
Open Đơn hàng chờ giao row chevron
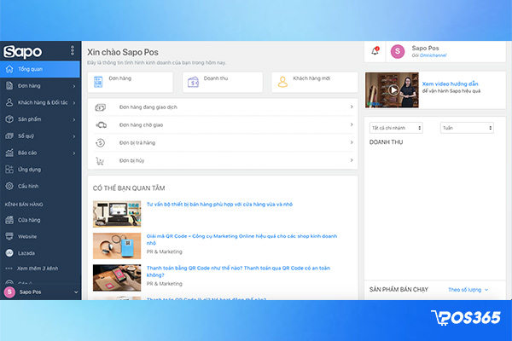click(x=352, y=124)
